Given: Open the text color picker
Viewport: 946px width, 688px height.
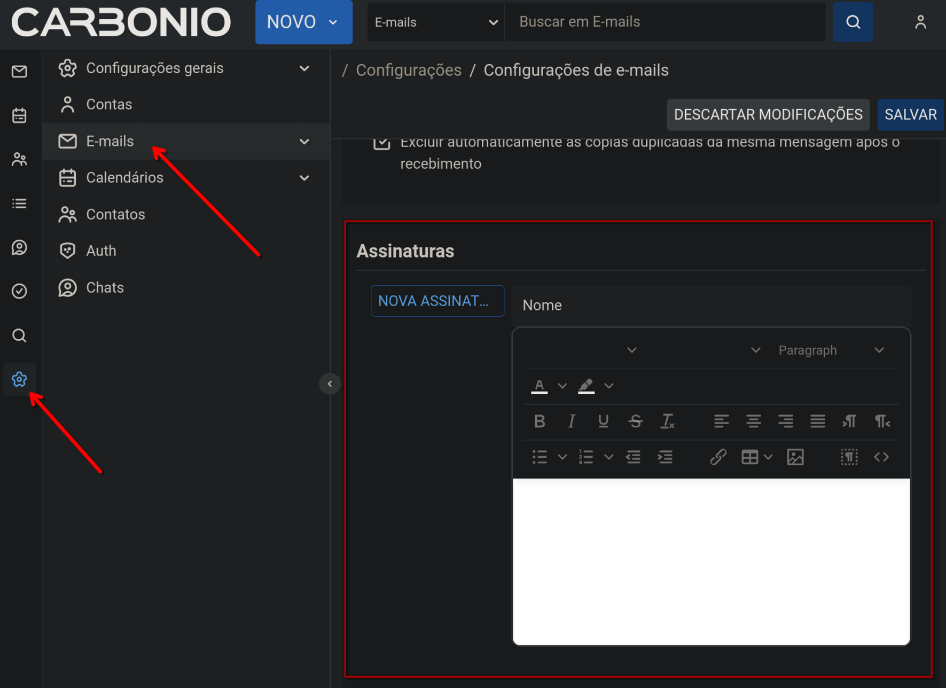Looking at the screenshot, I should 540,386.
